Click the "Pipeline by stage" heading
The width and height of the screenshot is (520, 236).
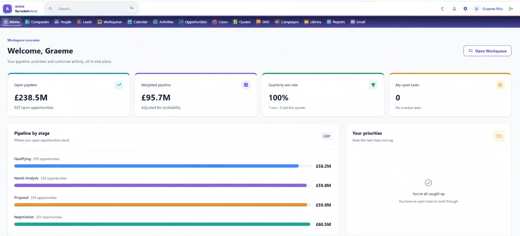point(32,133)
